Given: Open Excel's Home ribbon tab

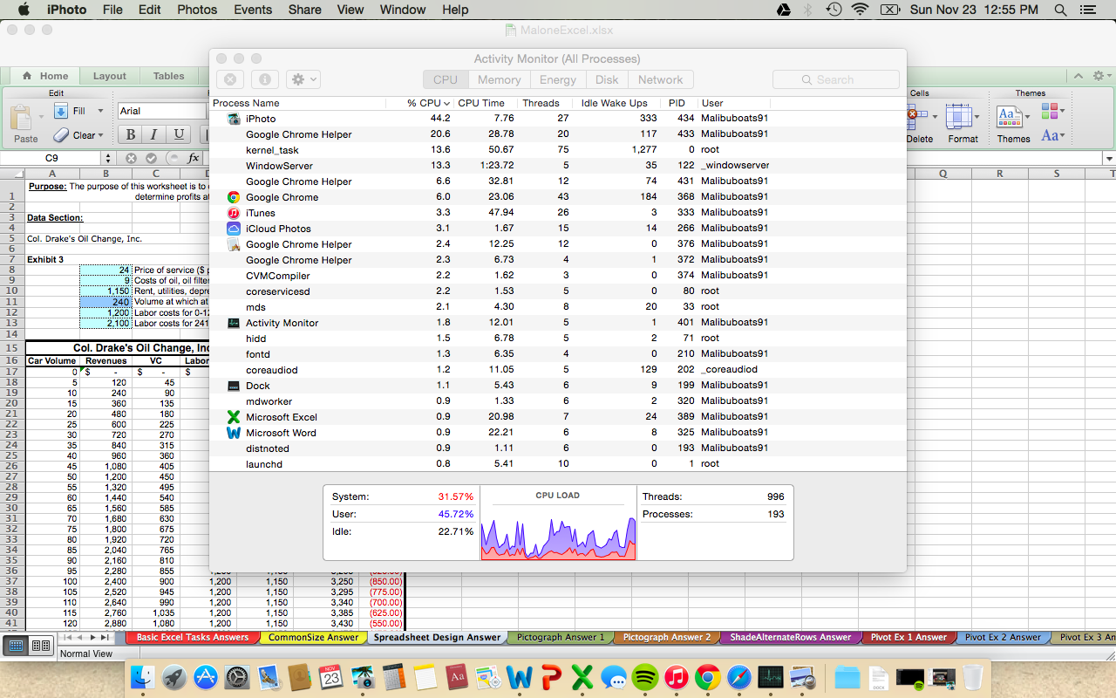Looking at the screenshot, I should coord(44,76).
